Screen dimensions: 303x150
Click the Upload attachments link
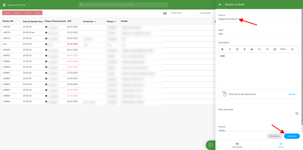click(292, 94)
